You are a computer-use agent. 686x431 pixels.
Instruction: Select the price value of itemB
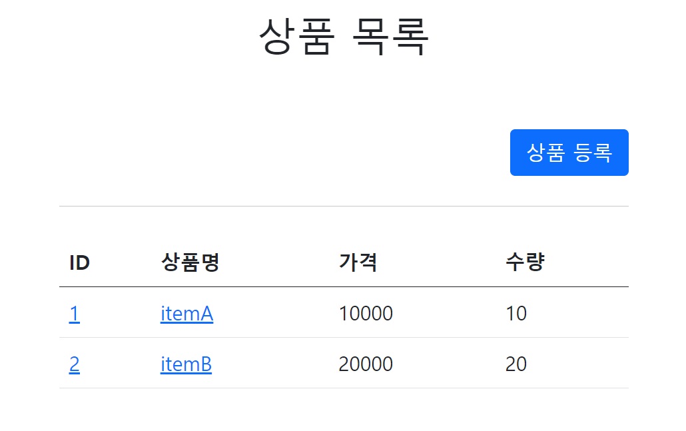[366, 364]
